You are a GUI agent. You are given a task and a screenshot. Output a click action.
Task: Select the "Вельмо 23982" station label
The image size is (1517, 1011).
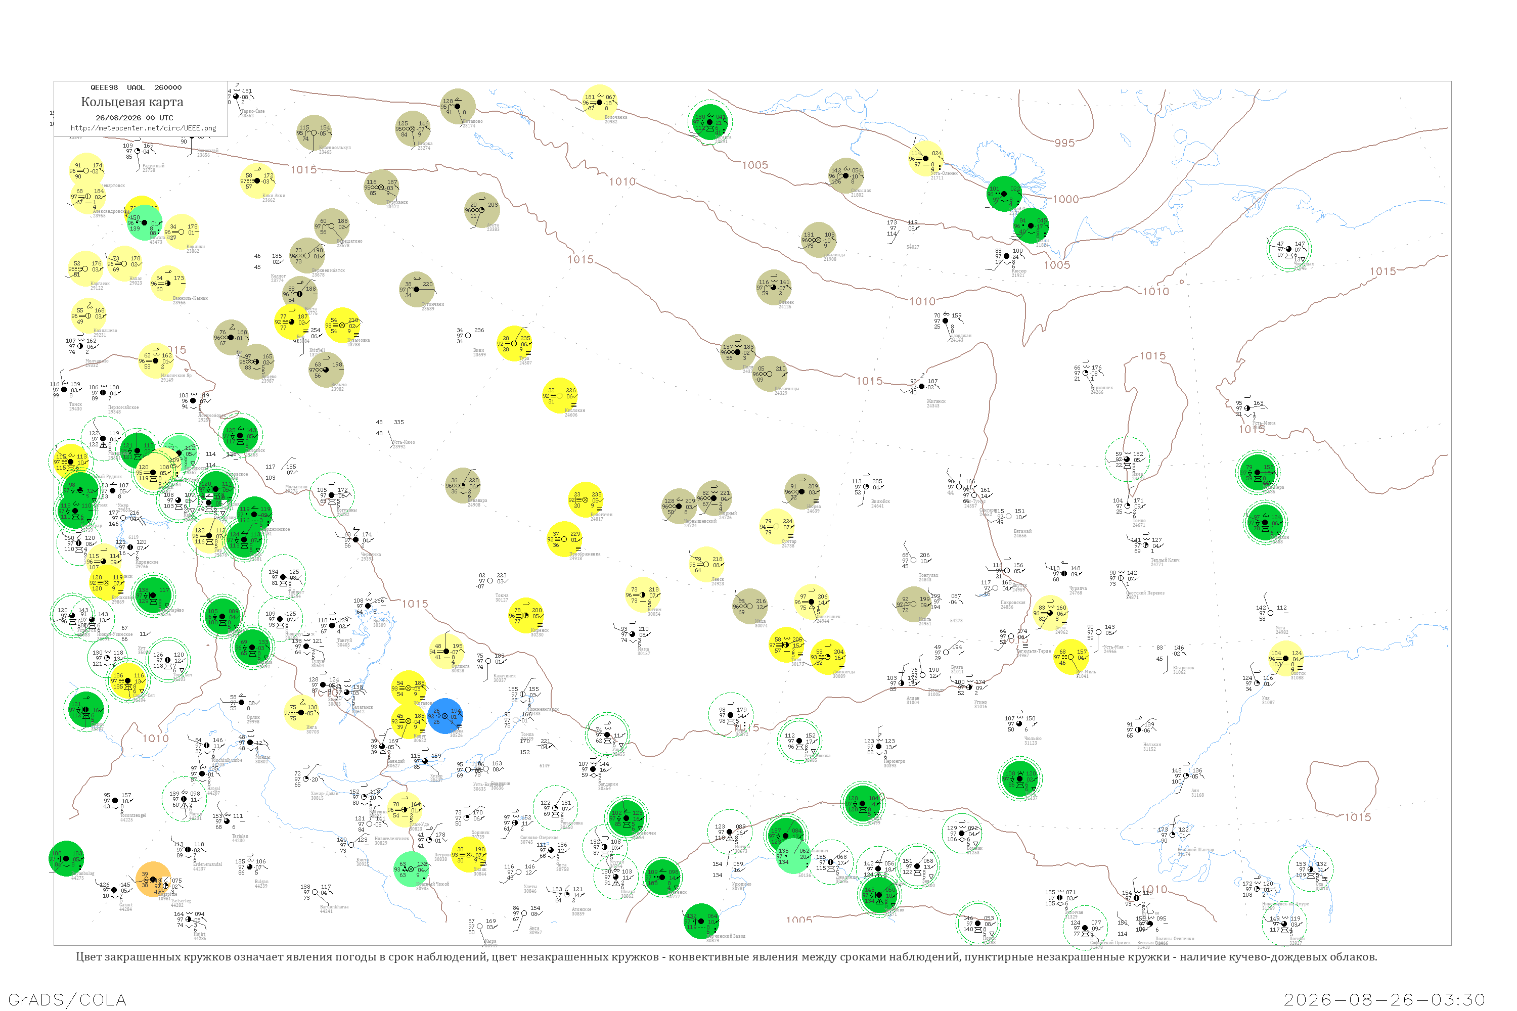339,387
